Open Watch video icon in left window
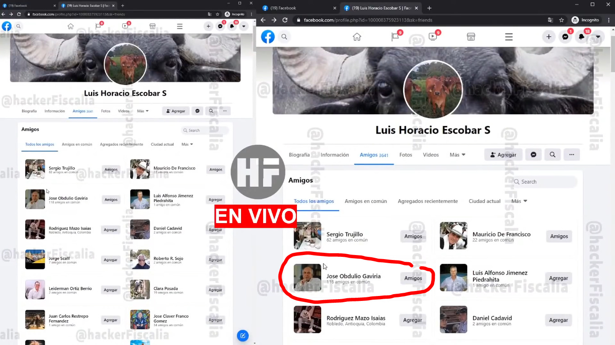Image resolution: width=615 pixels, height=345 pixels. click(125, 26)
